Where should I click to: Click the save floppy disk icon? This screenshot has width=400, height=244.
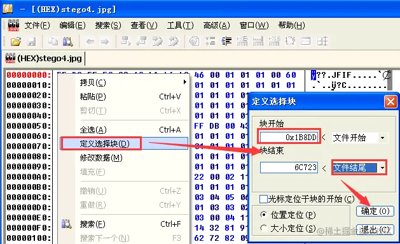tap(31, 41)
